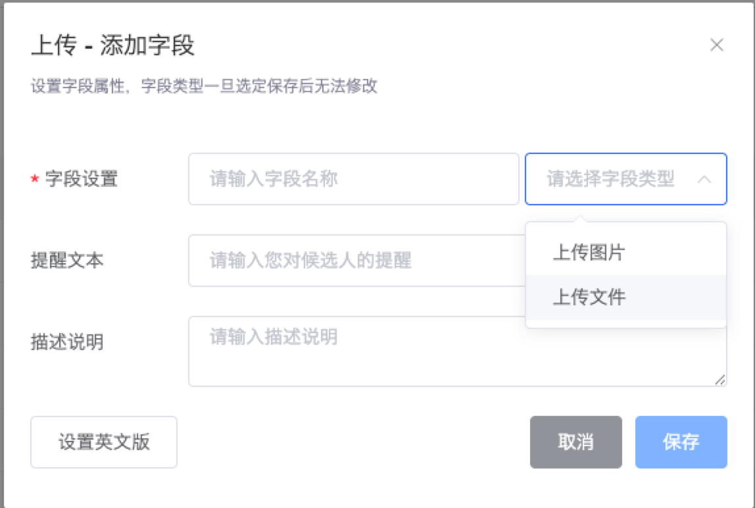755x508 pixels.
Task: Click the description textarea resize handle
Action: tap(720, 380)
